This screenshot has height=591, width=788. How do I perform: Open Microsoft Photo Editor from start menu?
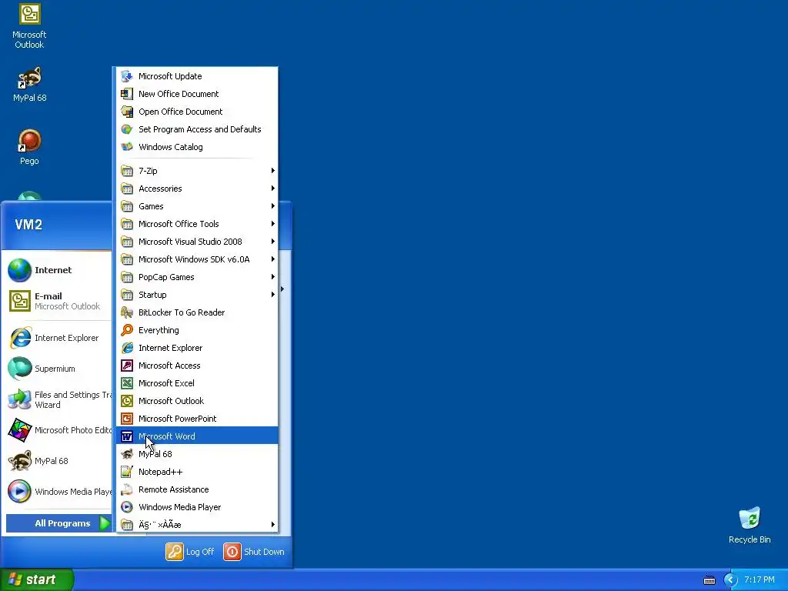coord(58,431)
